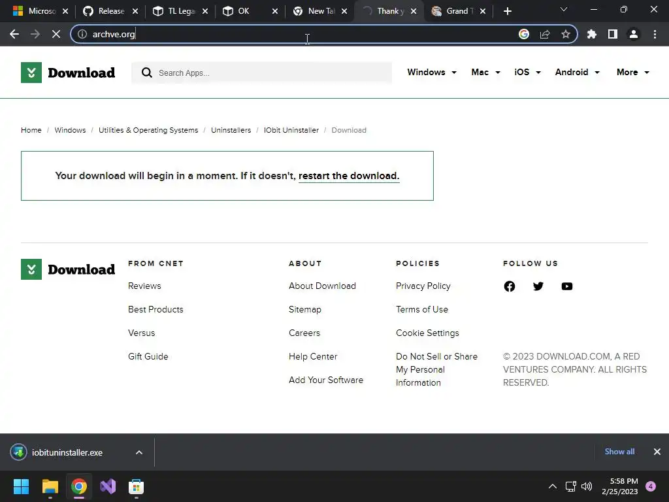Open About Download footer link
Image resolution: width=669 pixels, height=502 pixels.
[x=322, y=286]
